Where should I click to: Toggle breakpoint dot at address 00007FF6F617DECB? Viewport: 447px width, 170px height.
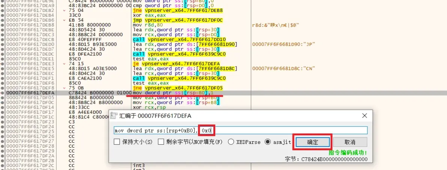(x=3, y=39)
